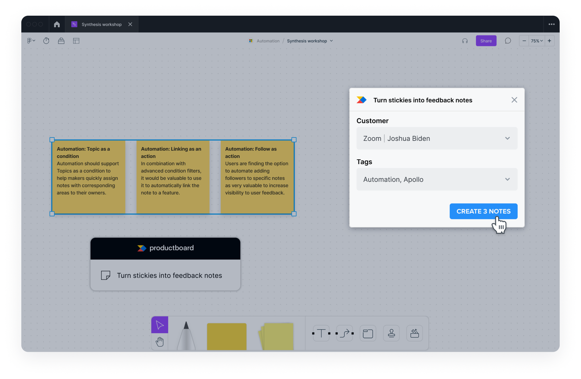Close the Synthesis workshop tab
Screen dimensions: 581x379
click(x=130, y=24)
